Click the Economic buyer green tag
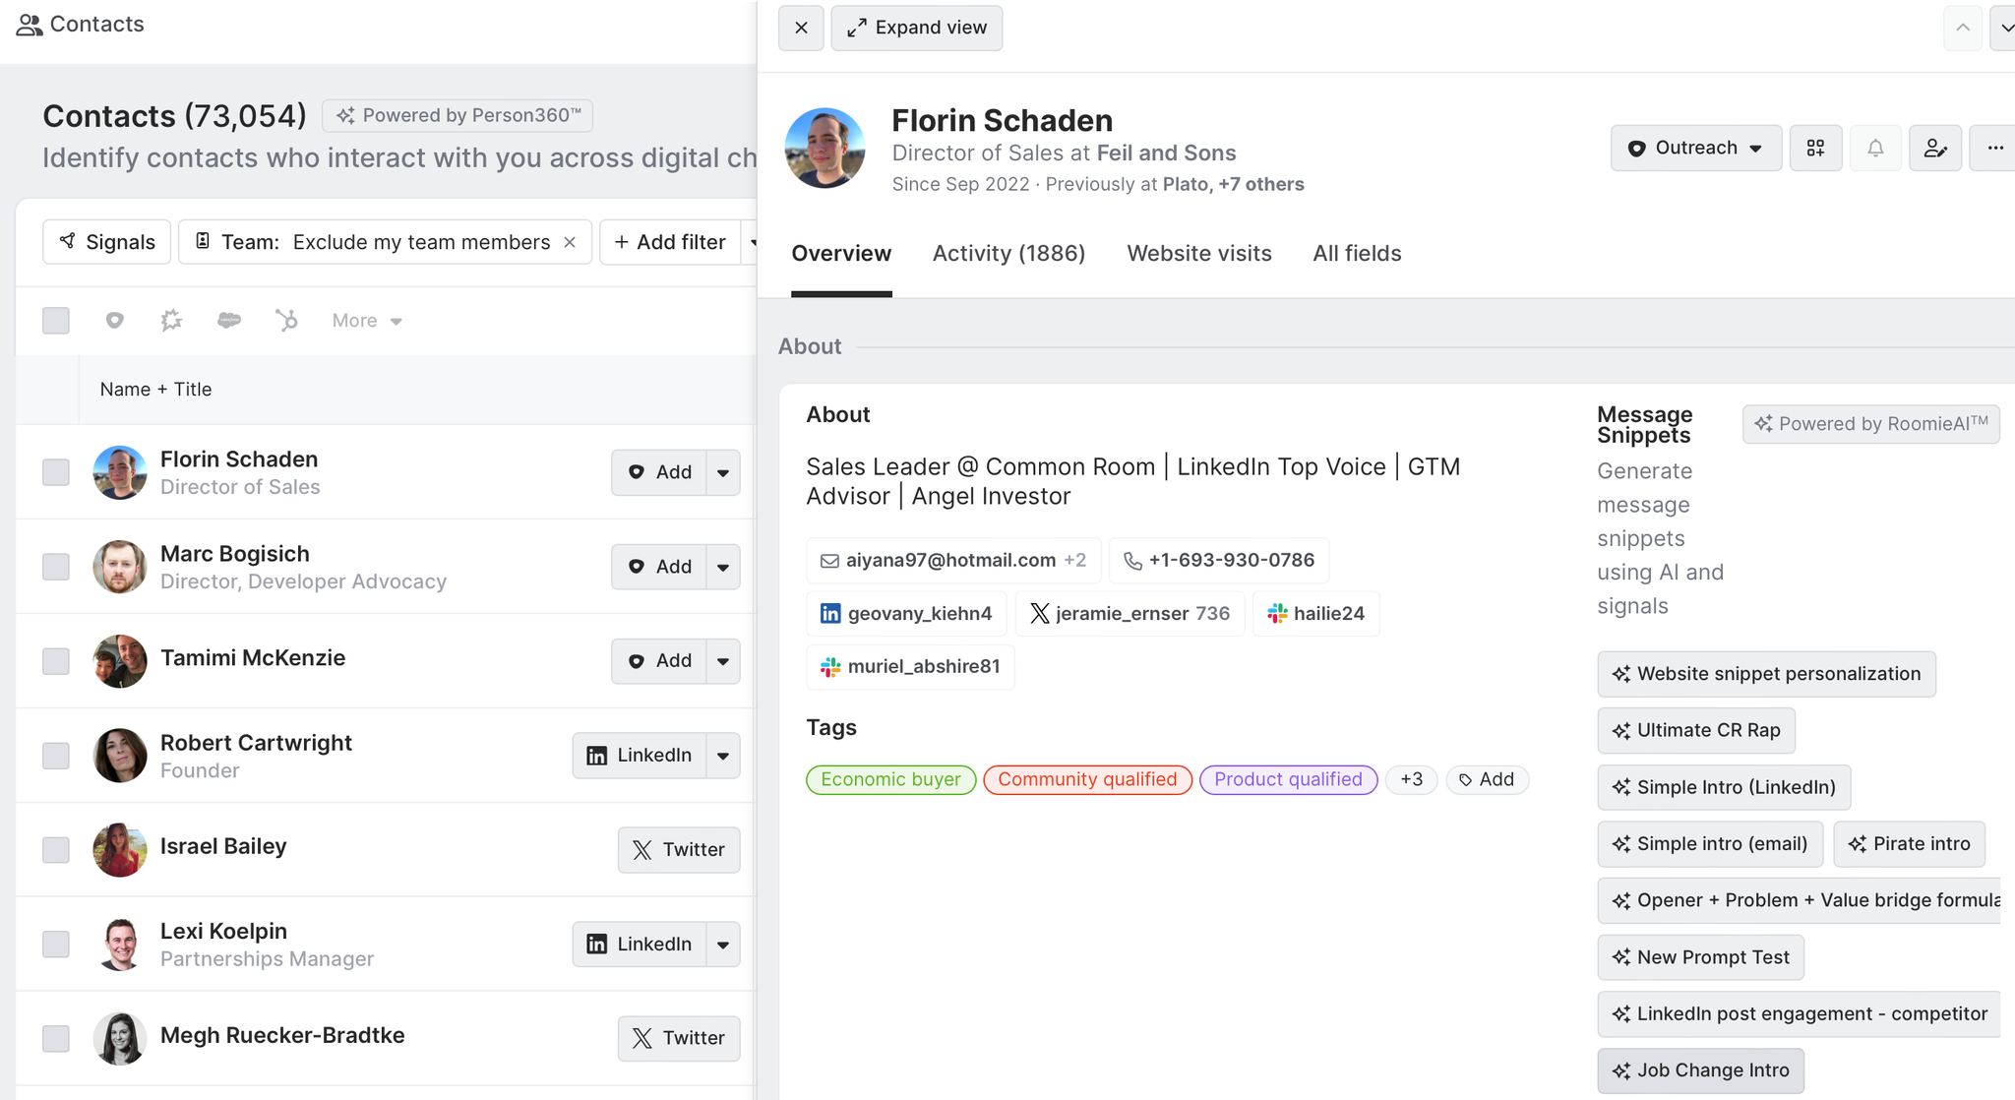Screen dimensions: 2015x1100 [890, 779]
